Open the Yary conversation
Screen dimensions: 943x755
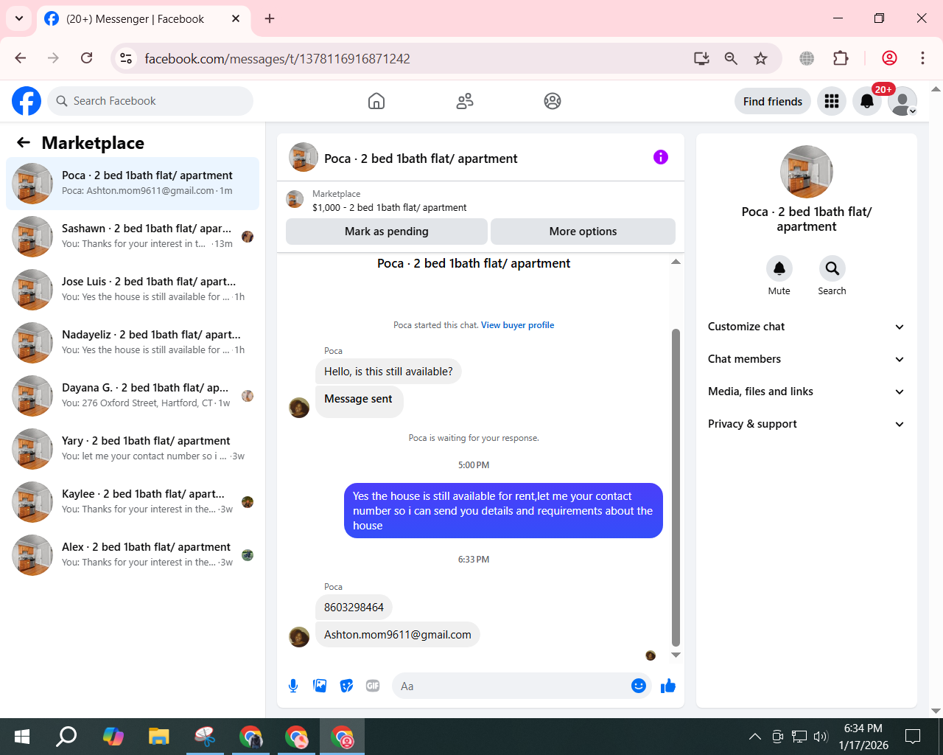133,449
